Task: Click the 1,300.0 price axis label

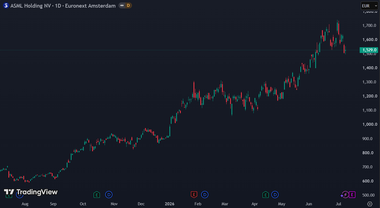Action: [370, 82]
